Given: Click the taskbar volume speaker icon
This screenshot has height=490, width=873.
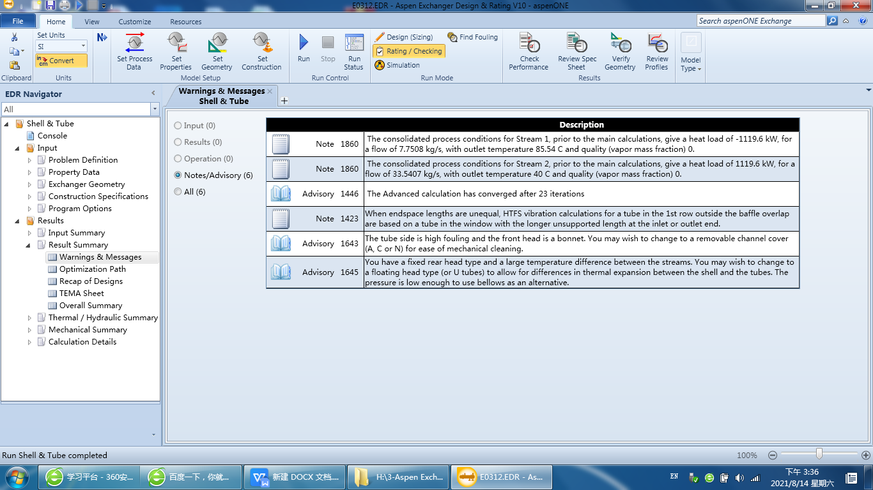Looking at the screenshot, I should click(740, 477).
